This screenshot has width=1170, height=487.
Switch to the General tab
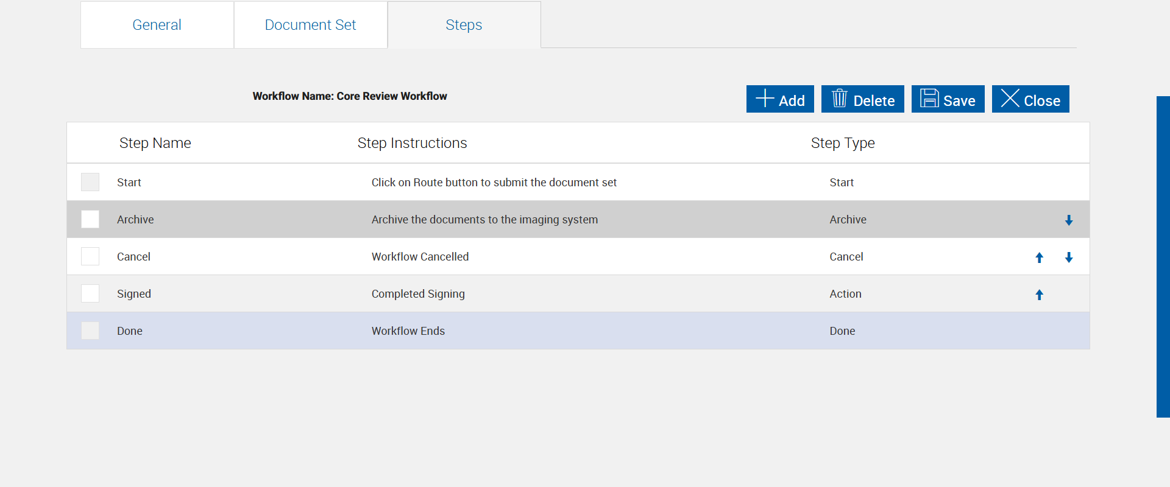click(x=157, y=25)
